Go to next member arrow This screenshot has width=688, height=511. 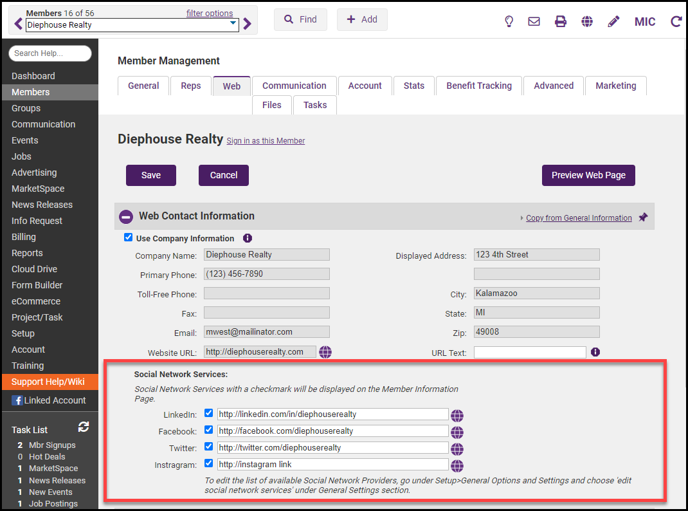(248, 24)
